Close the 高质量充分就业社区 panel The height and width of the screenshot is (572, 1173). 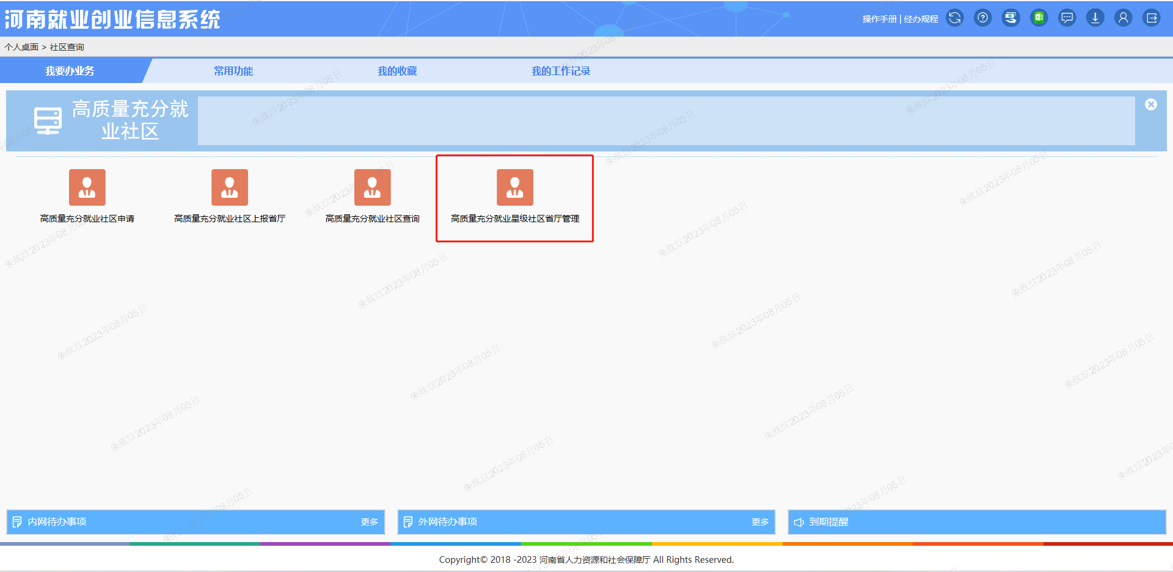pyautogui.click(x=1150, y=104)
